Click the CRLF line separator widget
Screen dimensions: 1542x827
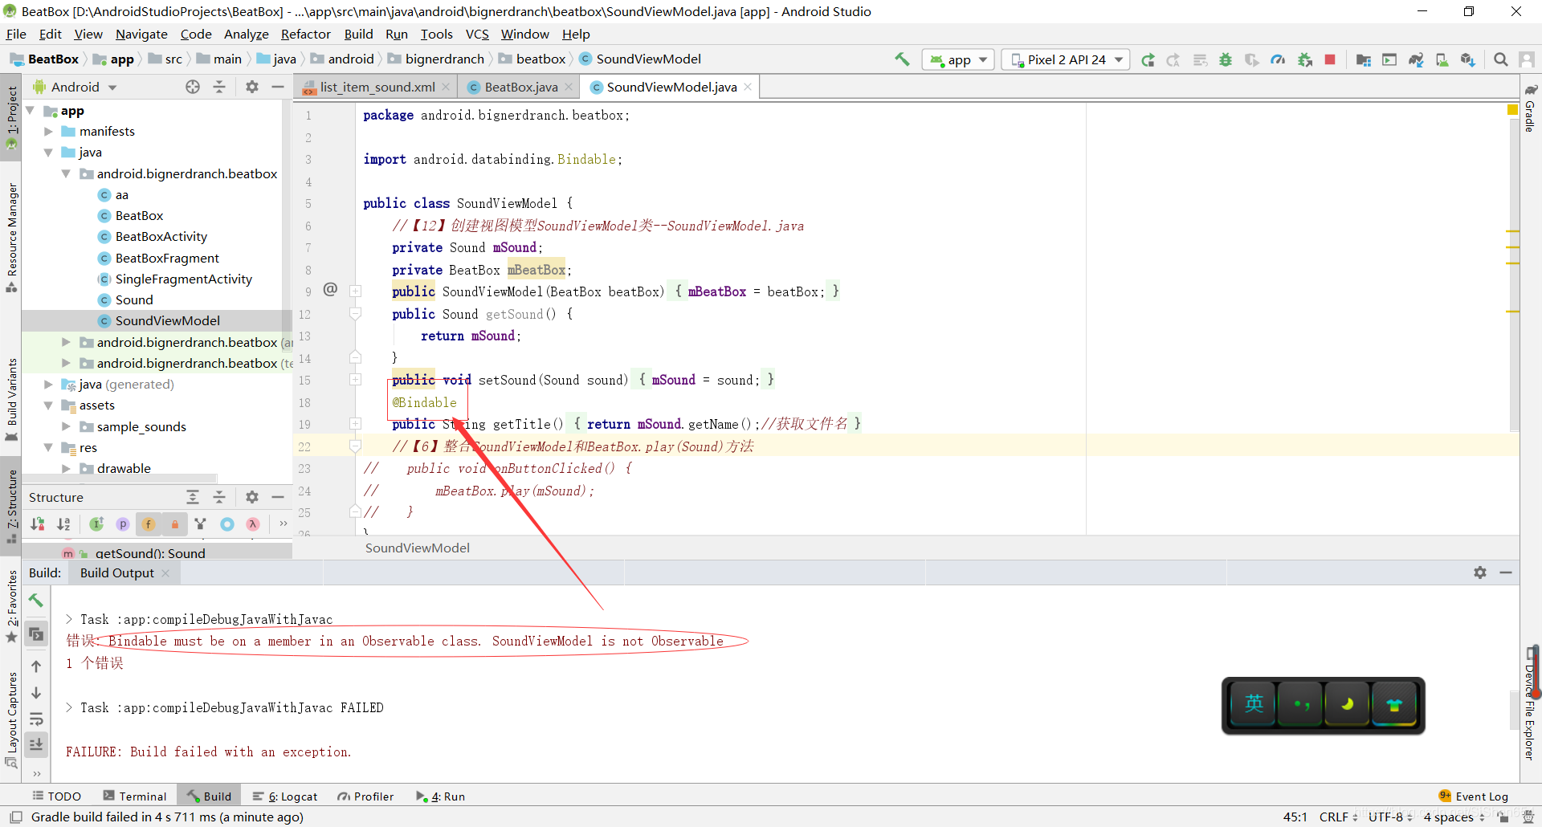pyautogui.click(x=1338, y=817)
